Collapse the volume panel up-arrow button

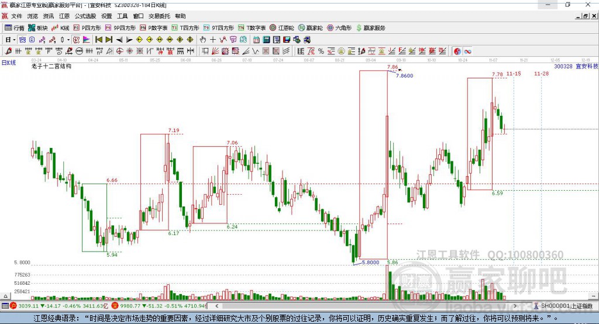(5, 296)
